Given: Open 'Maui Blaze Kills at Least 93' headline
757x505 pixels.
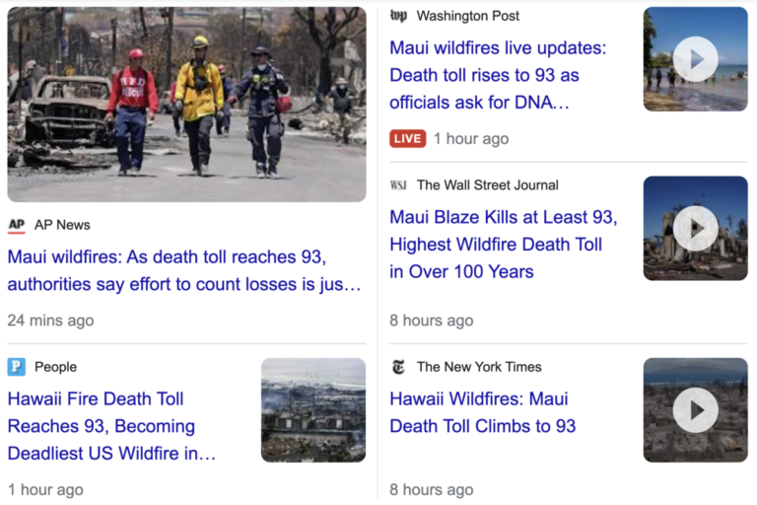Looking at the screenshot, I should pyautogui.click(x=504, y=245).
